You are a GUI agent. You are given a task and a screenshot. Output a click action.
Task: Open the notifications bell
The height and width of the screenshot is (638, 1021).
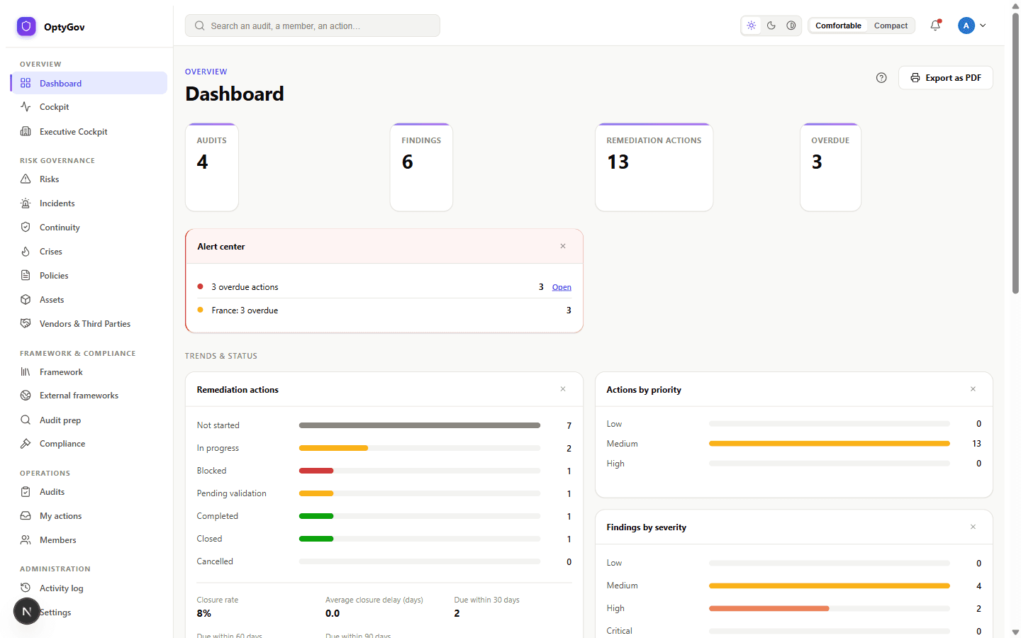tap(936, 26)
